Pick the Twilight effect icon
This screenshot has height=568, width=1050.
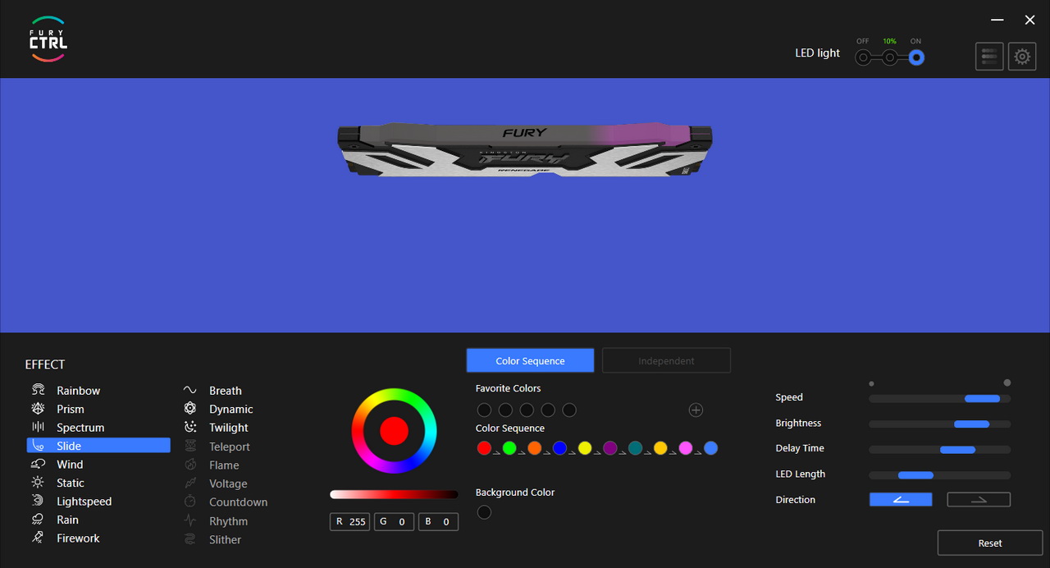(190, 427)
